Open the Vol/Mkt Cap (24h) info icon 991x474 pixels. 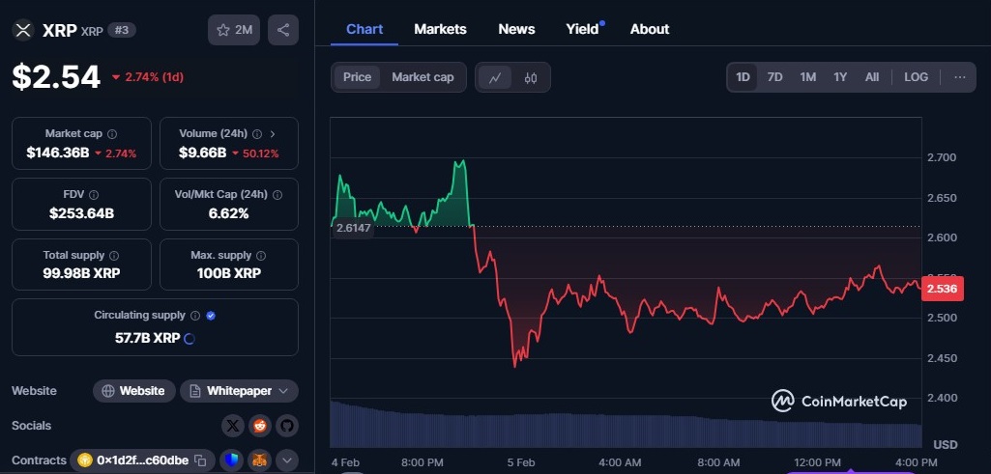coord(277,195)
